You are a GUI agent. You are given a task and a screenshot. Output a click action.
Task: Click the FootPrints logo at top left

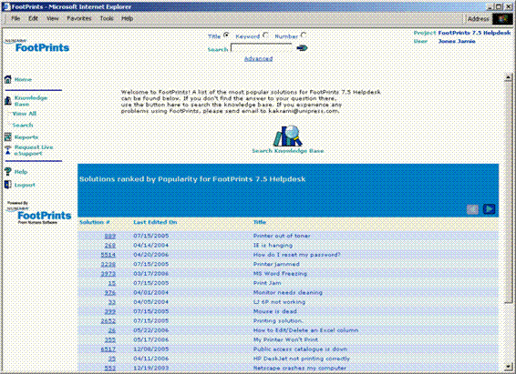point(36,46)
